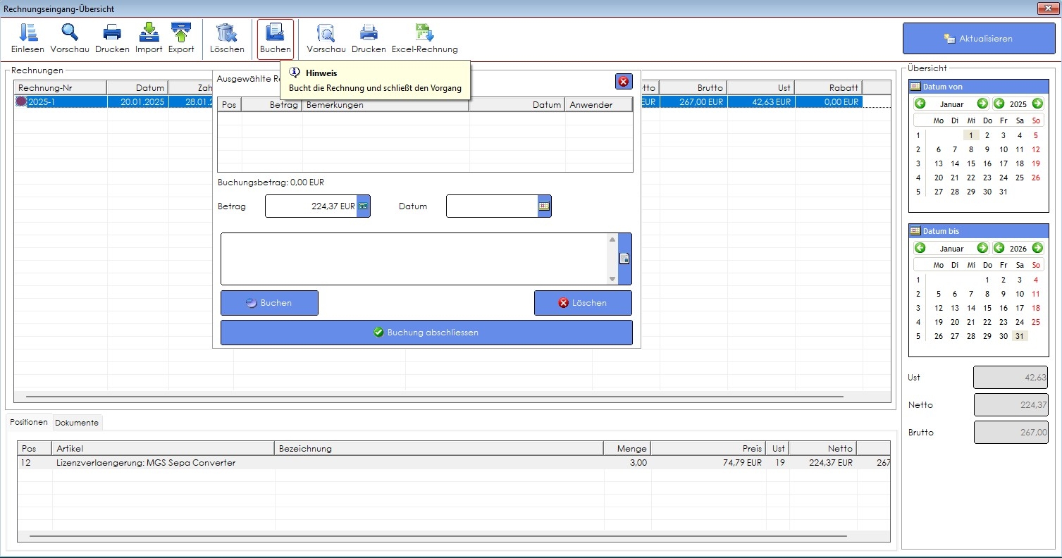Click the Brutto summary field showing 267,00
Screen dimensions: 1062x558
pyautogui.click(x=1011, y=433)
